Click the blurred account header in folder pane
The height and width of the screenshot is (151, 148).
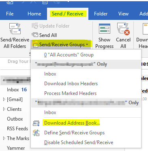click(x=15, y=80)
